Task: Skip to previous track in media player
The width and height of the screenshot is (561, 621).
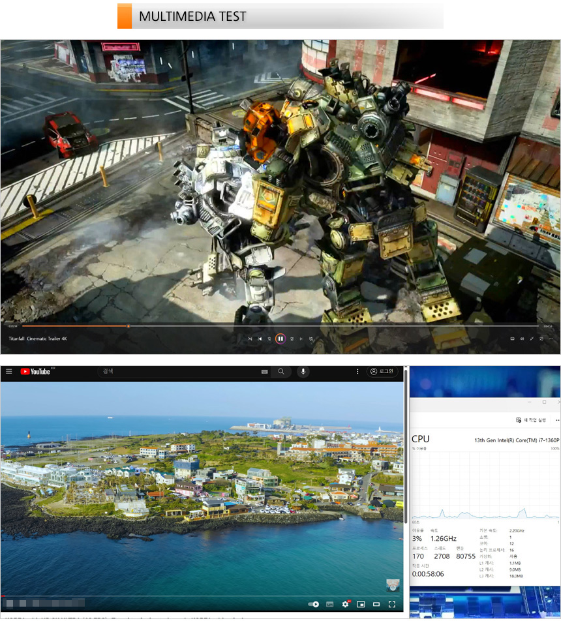Action: click(260, 339)
